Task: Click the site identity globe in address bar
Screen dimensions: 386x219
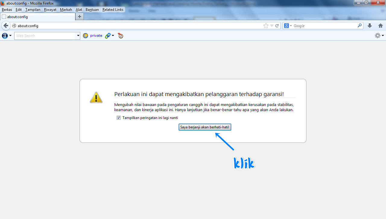Action: point(14,26)
